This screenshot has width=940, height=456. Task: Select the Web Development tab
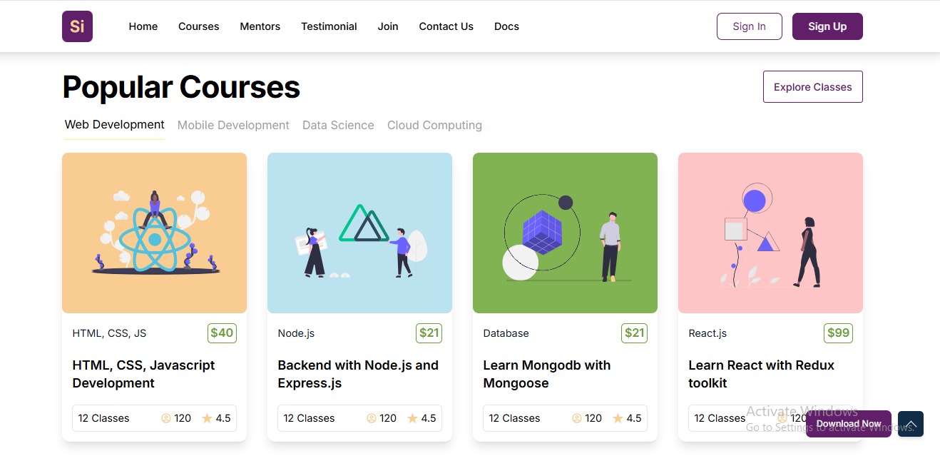[115, 125]
